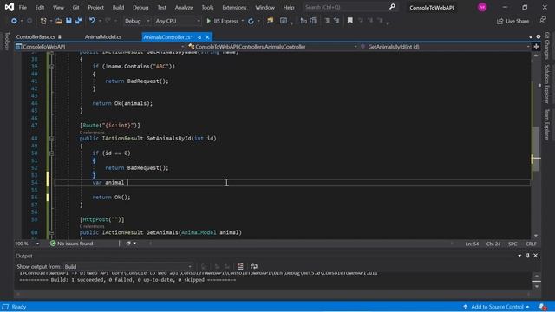Click the decrease indent toolbar icon
Image resolution: width=555 pixels, height=312 pixels.
[304, 21]
